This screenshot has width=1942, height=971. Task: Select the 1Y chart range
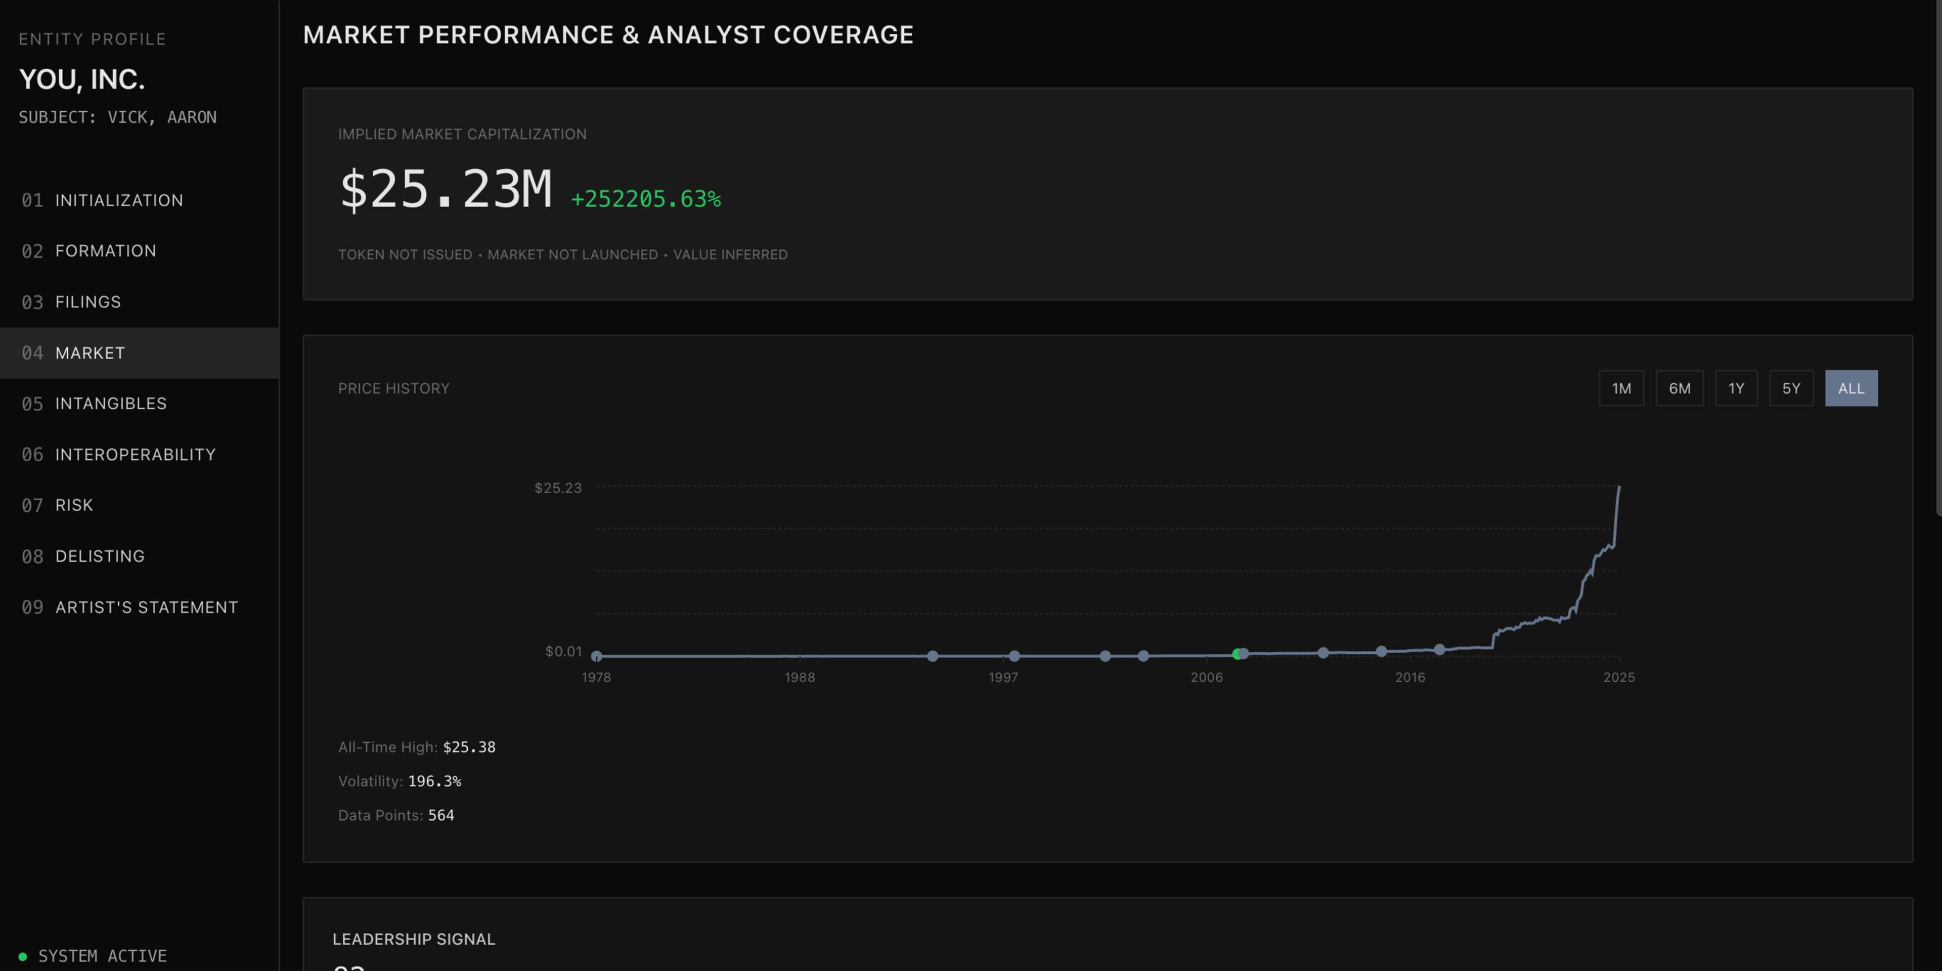pos(1736,388)
